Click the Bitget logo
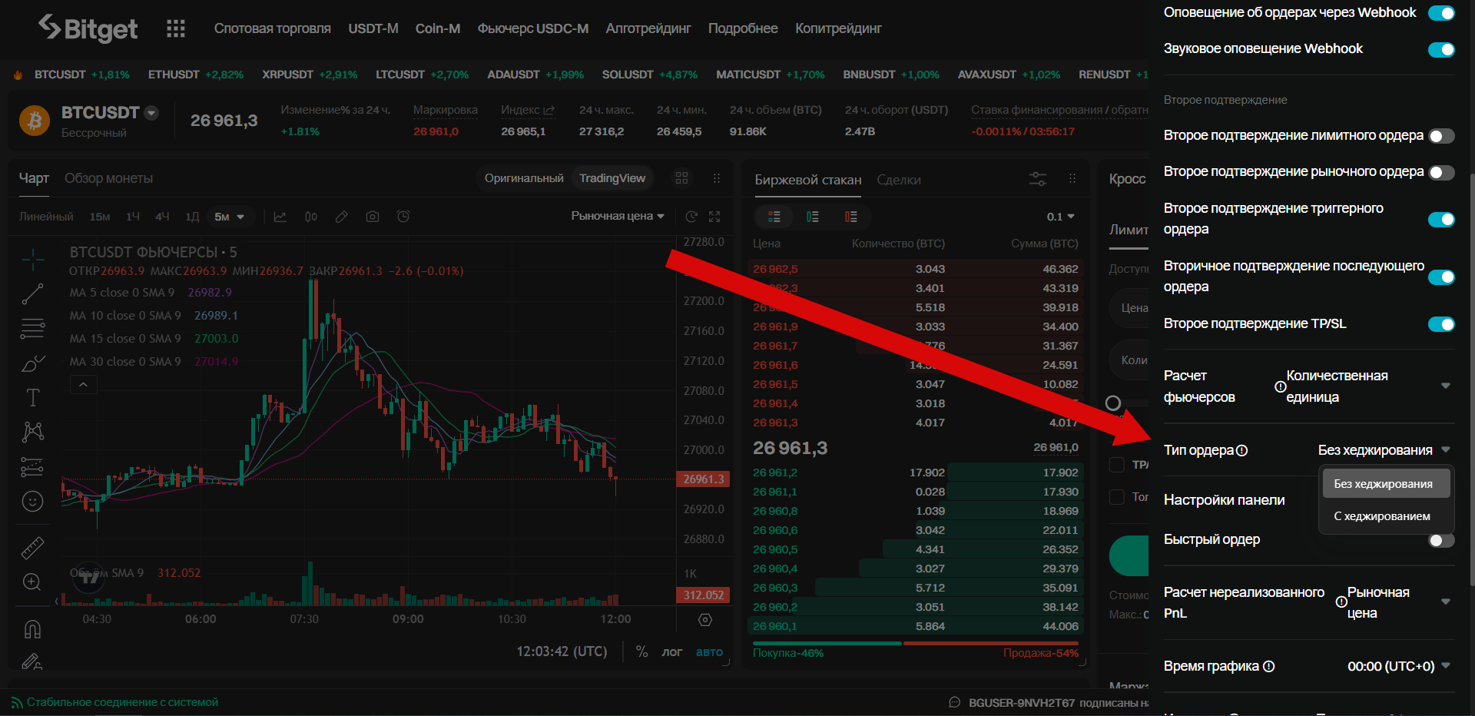1475x716 pixels. coord(88,28)
